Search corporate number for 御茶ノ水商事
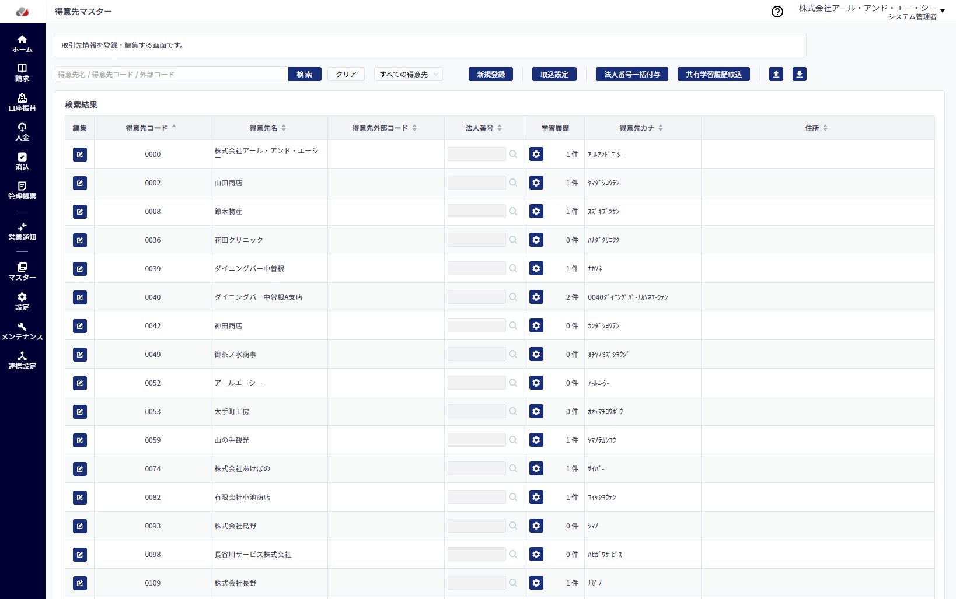The width and height of the screenshot is (956, 599). 513,354
